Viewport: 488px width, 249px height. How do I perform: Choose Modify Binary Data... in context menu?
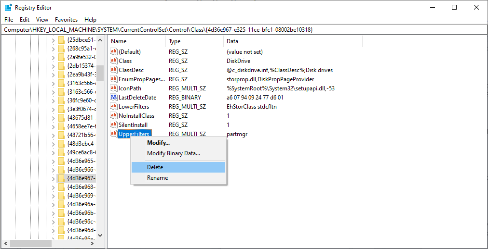178,153
